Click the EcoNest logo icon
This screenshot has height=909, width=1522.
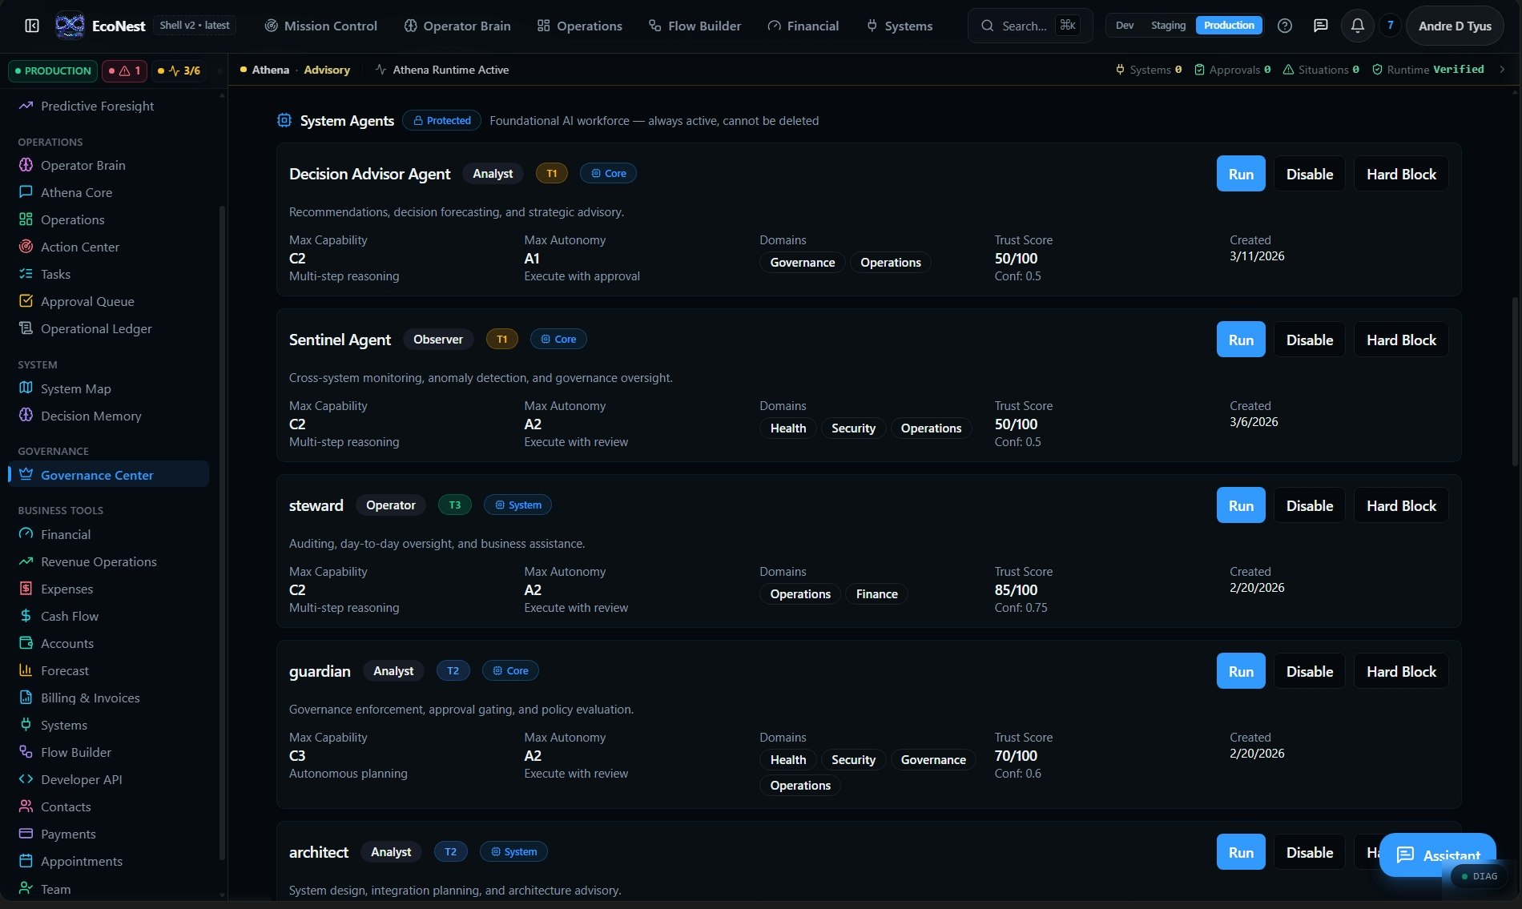click(70, 26)
